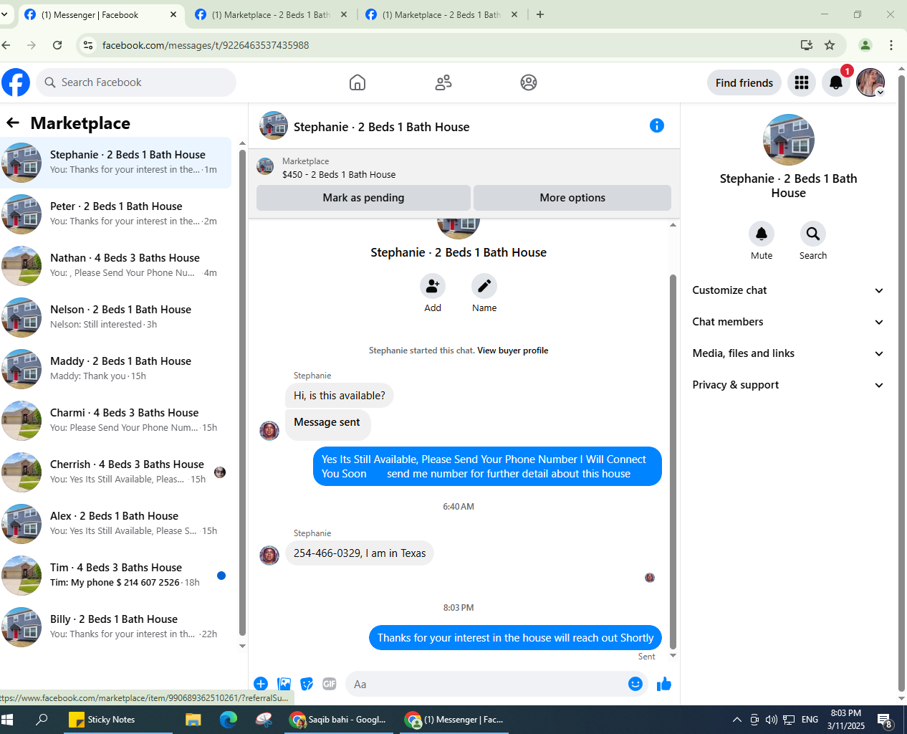
Task: Open Windows notification center icon
Action: (885, 720)
